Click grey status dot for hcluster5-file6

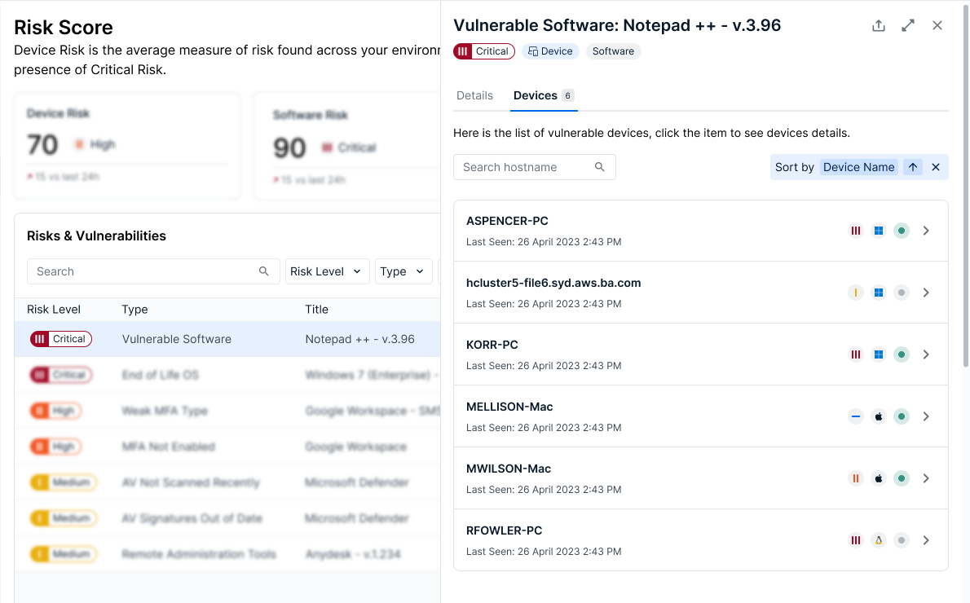902,293
